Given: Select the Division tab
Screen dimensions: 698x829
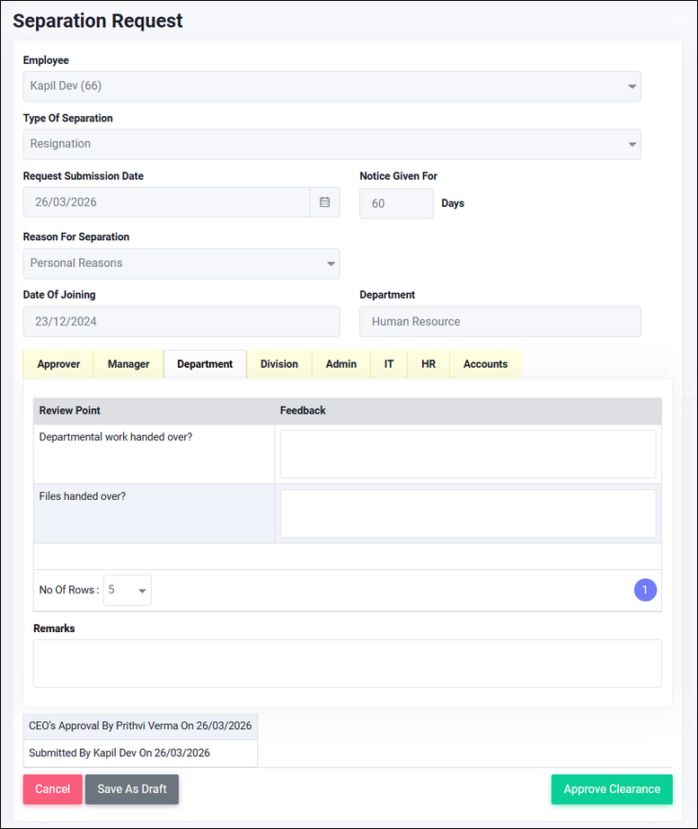Looking at the screenshot, I should (x=279, y=364).
